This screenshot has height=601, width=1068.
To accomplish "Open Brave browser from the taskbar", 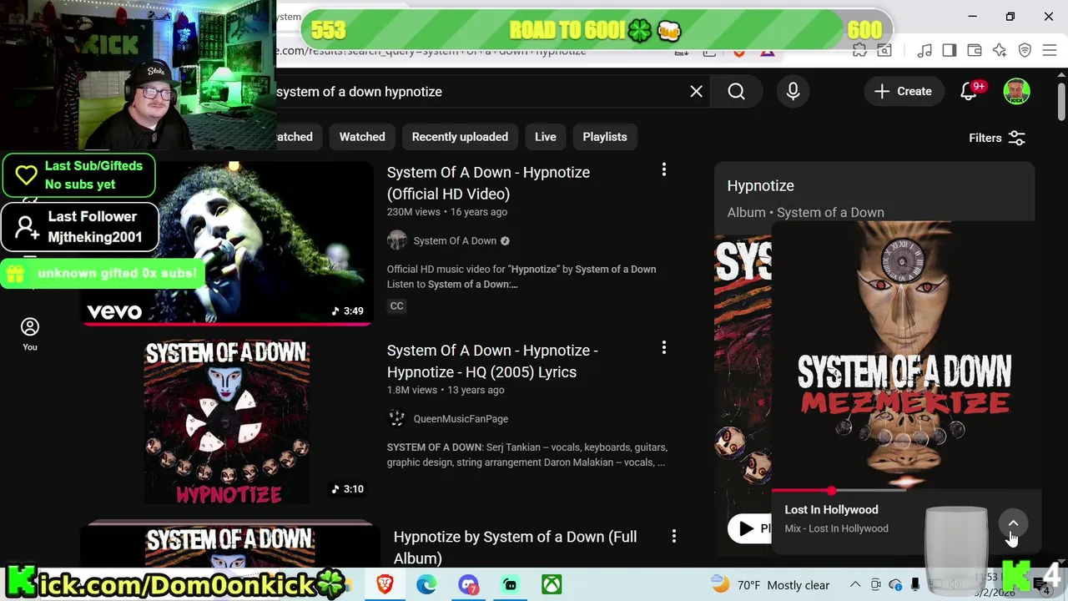I will coord(385,584).
